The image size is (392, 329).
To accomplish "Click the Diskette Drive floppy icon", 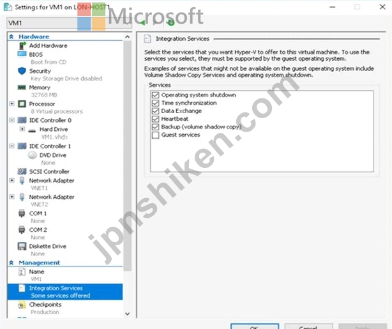I will click(22, 246).
